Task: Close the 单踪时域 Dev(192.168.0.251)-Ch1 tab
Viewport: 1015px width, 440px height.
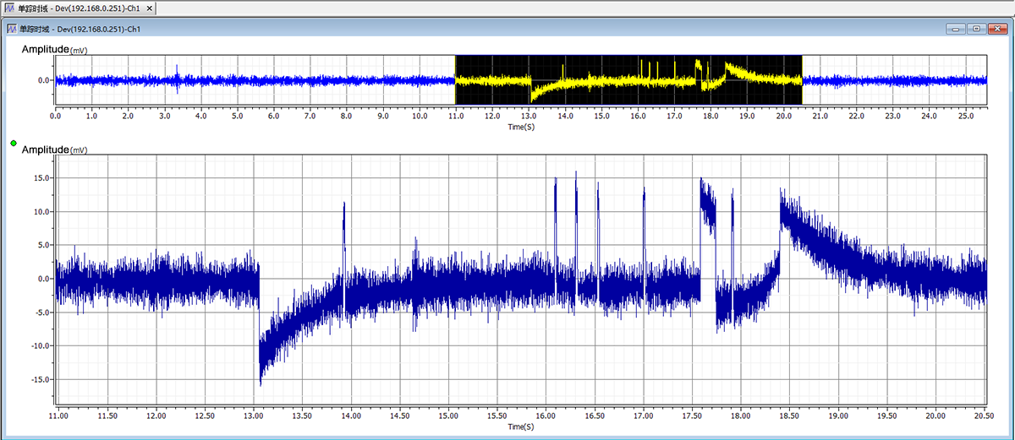Action: point(149,8)
